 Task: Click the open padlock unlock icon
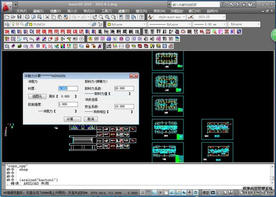pyautogui.click(x=94, y=46)
